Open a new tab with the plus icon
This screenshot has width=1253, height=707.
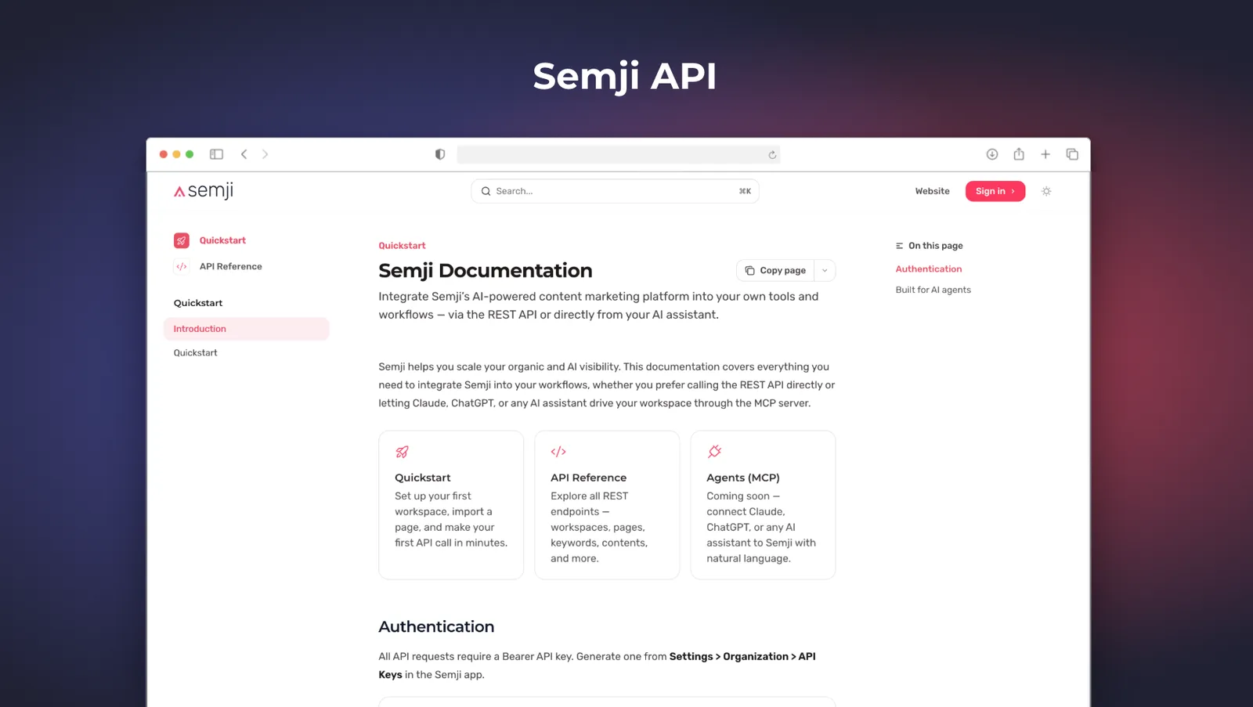coord(1045,154)
